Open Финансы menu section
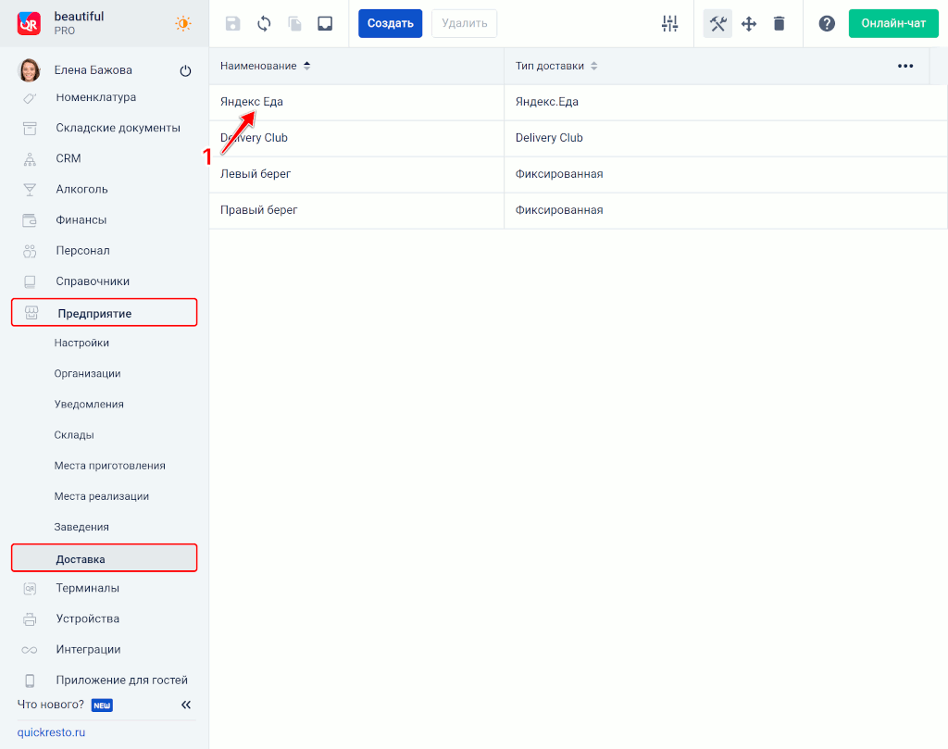The height and width of the screenshot is (749, 948). 81,220
